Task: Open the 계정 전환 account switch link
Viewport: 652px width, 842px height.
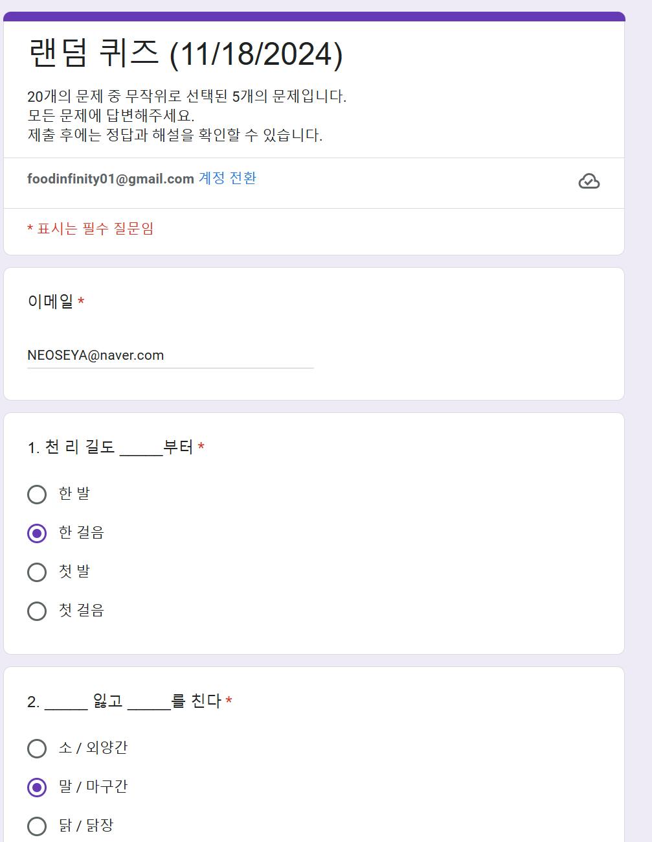Action: pyautogui.click(x=227, y=178)
